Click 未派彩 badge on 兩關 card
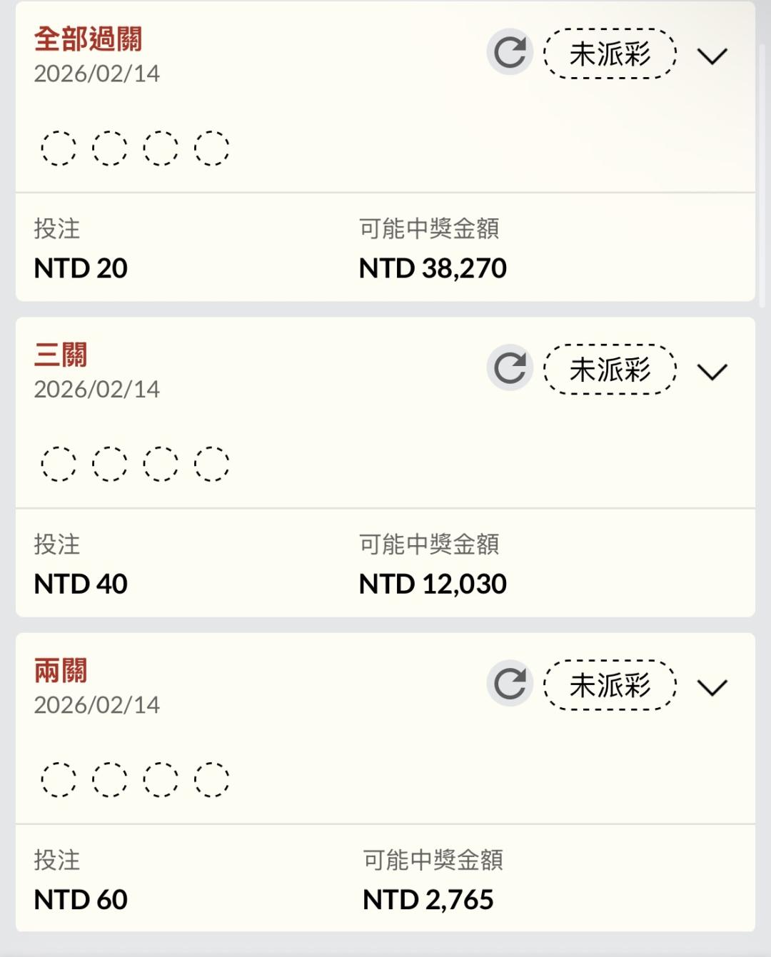This screenshot has width=771, height=957. tap(610, 685)
